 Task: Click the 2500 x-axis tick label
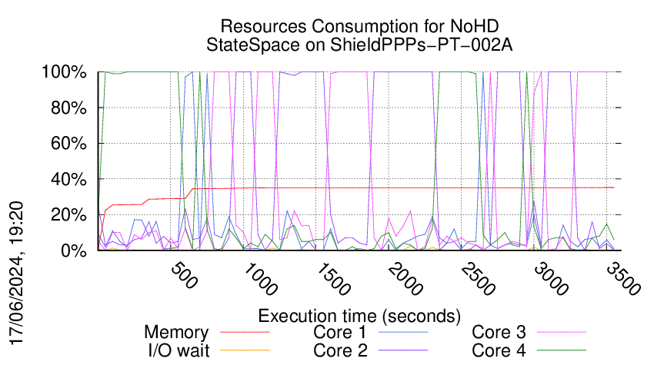(x=478, y=279)
